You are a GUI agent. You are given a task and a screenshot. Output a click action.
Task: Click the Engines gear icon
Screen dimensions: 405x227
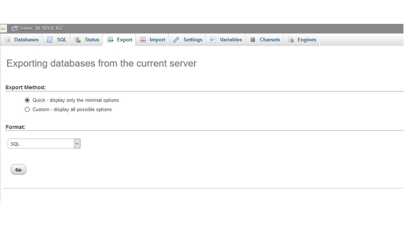[x=291, y=40]
